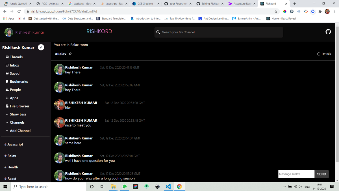Collapse the sidebar with Show Less

coord(16,114)
